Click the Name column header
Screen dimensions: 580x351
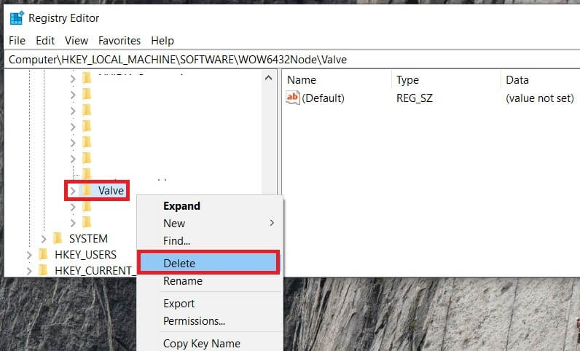[x=302, y=80]
